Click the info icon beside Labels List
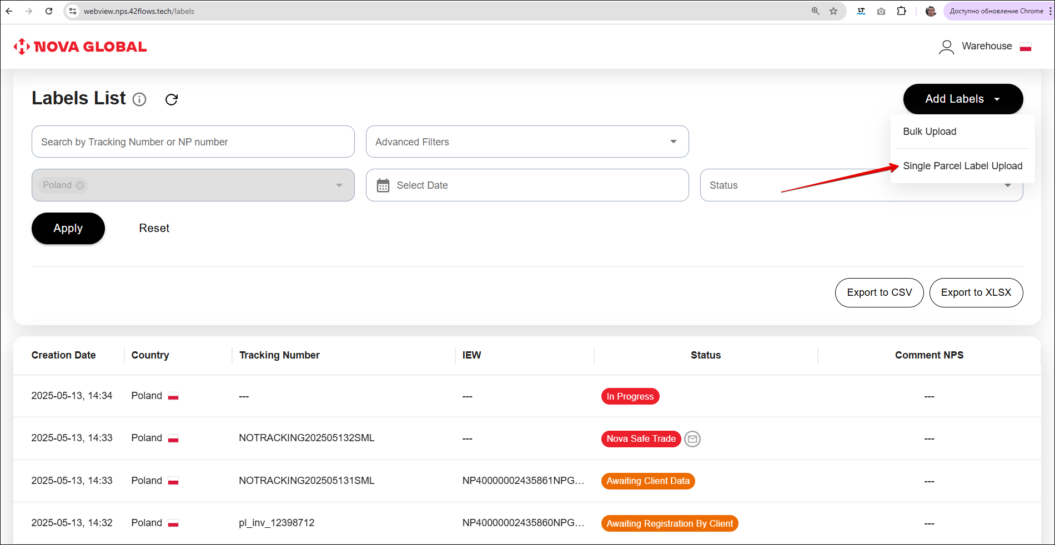1055x545 pixels. pos(139,99)
